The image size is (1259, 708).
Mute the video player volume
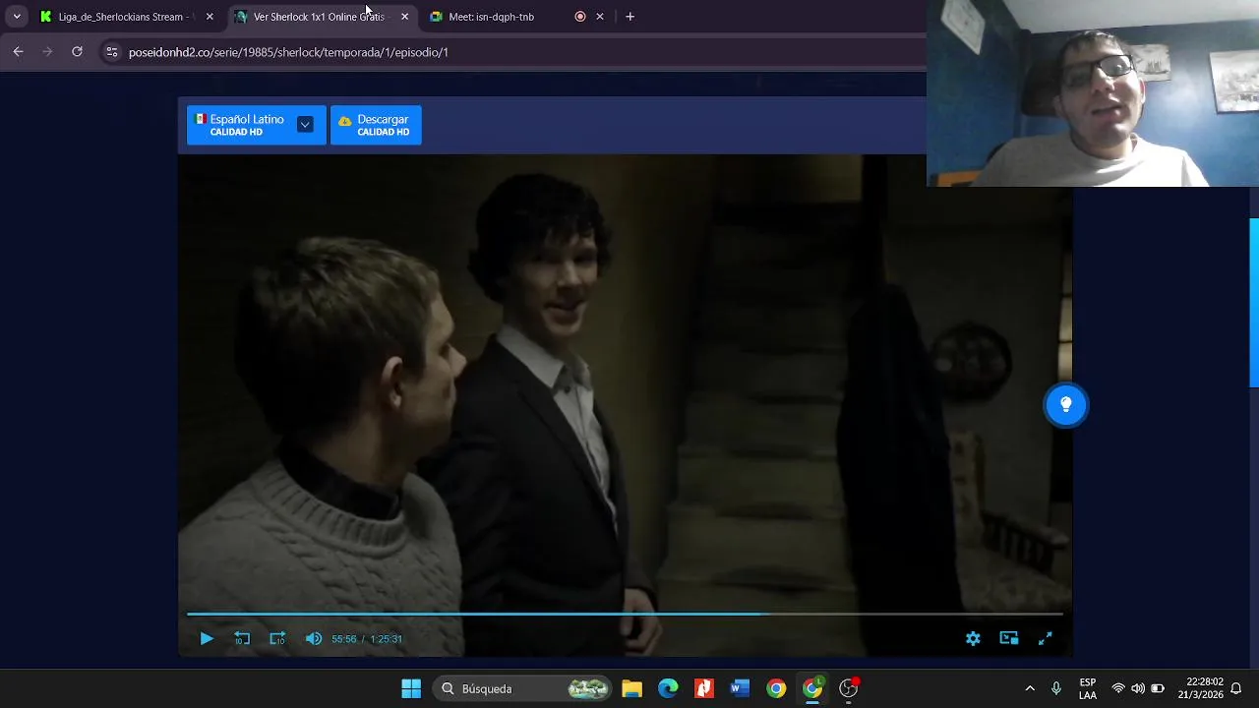pyautogui.click(x=313, y=638)
